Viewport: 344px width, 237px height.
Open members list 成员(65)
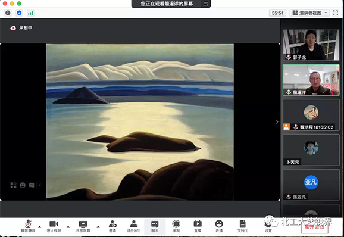(x=133, y=226)
